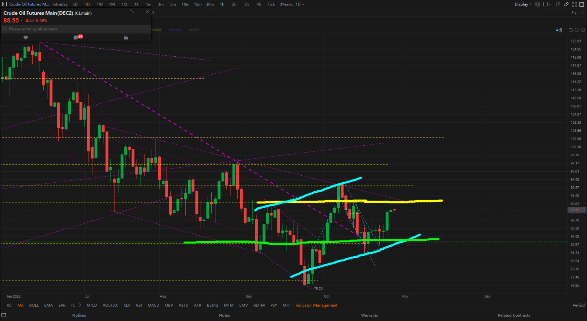Enable OBV indicator
This screenshot has height=321, width=587.
169,305
